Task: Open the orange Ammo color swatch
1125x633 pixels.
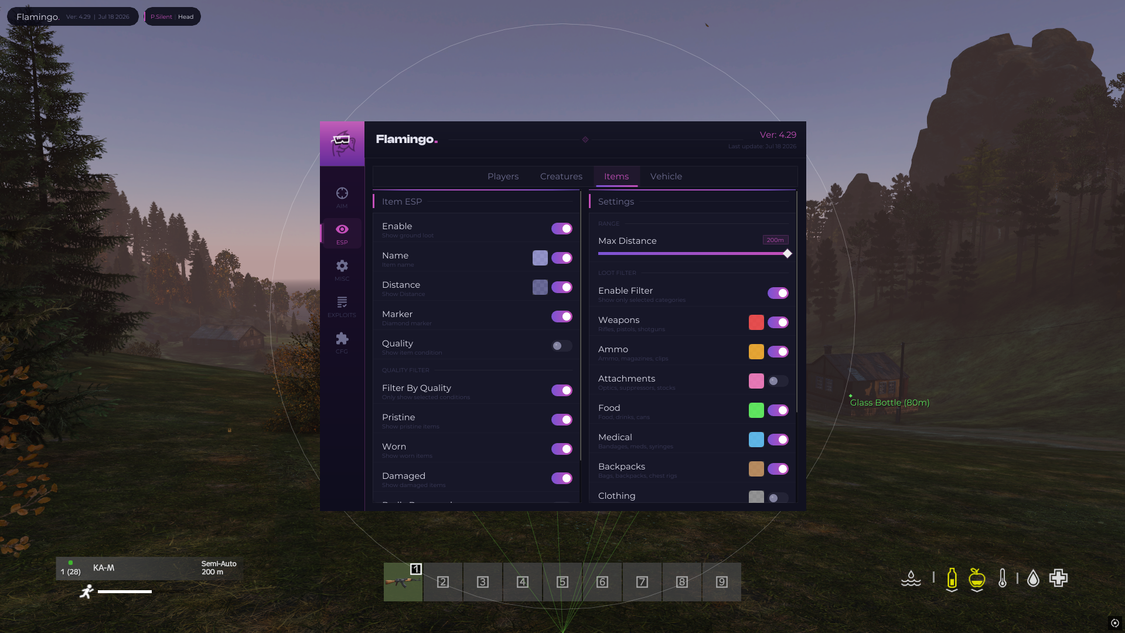Action: coord(756,352)
